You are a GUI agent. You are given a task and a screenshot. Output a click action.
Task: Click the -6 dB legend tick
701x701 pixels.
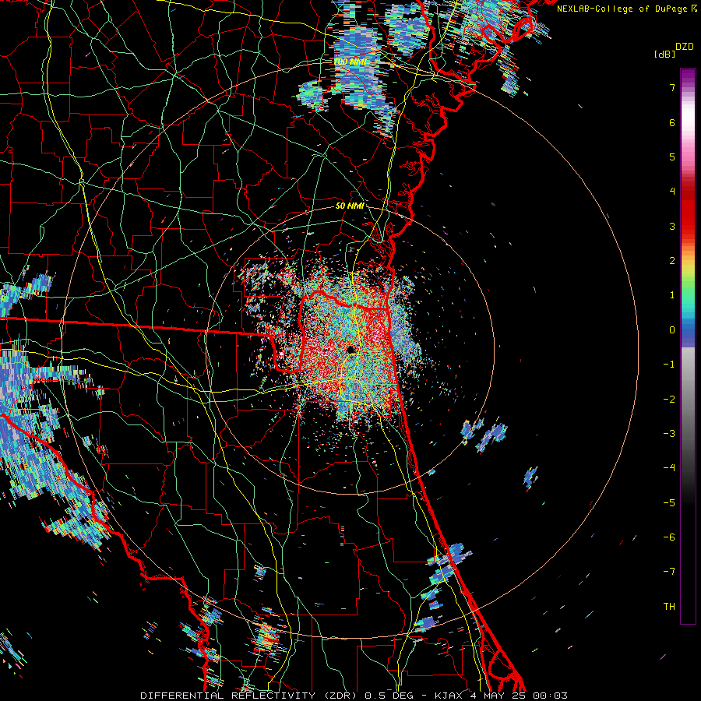[669, 537]
